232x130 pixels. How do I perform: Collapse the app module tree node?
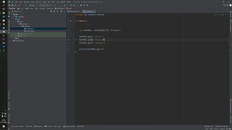click(12, 14)
